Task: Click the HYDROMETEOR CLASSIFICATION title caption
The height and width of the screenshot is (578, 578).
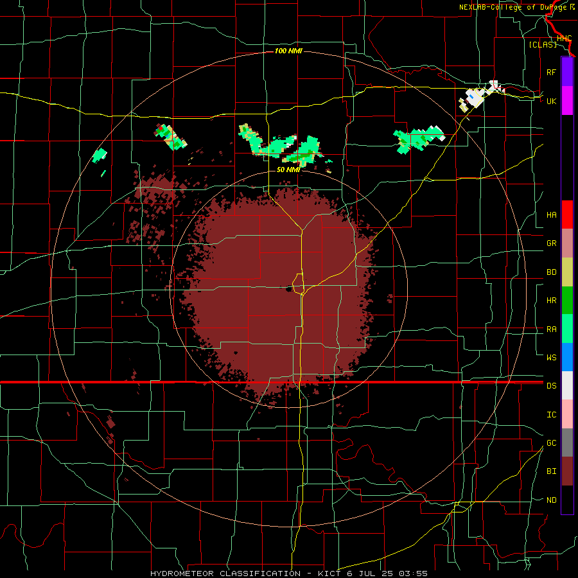Action: [225, 574]
